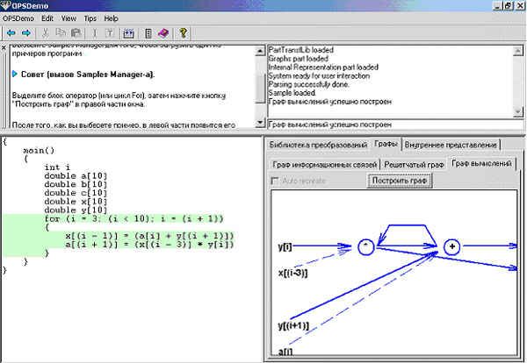
Task: Open Граф информационных связей tab
Action: coord(325,165)
